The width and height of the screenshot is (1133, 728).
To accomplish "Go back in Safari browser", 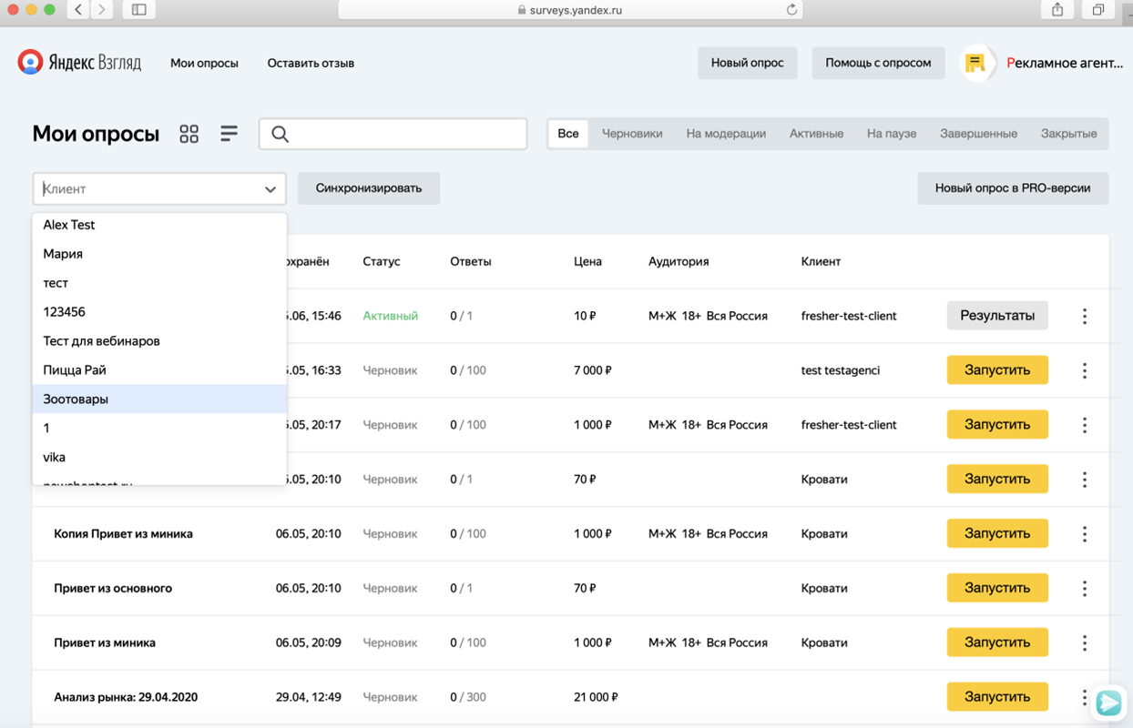I will pyautogui.click(x=78, y=9).
